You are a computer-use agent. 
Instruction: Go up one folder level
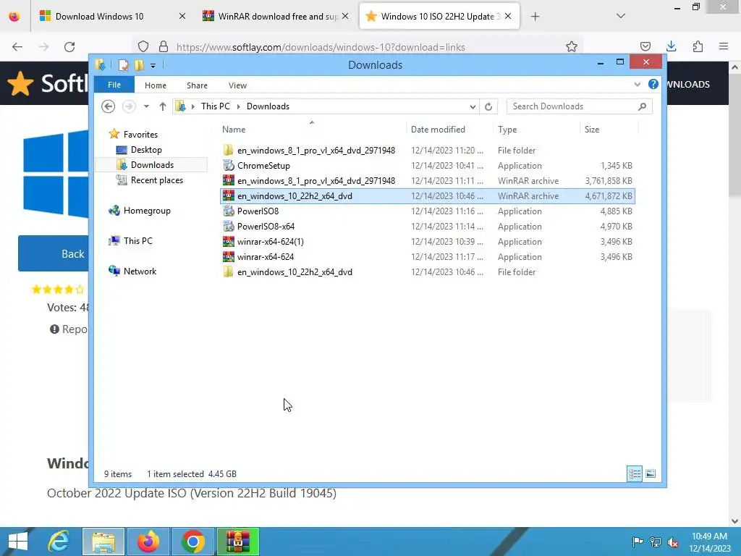[x=163, y=106]
